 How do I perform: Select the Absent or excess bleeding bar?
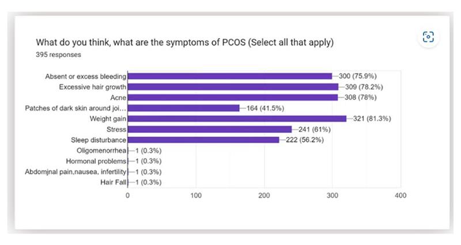[230, 76]
